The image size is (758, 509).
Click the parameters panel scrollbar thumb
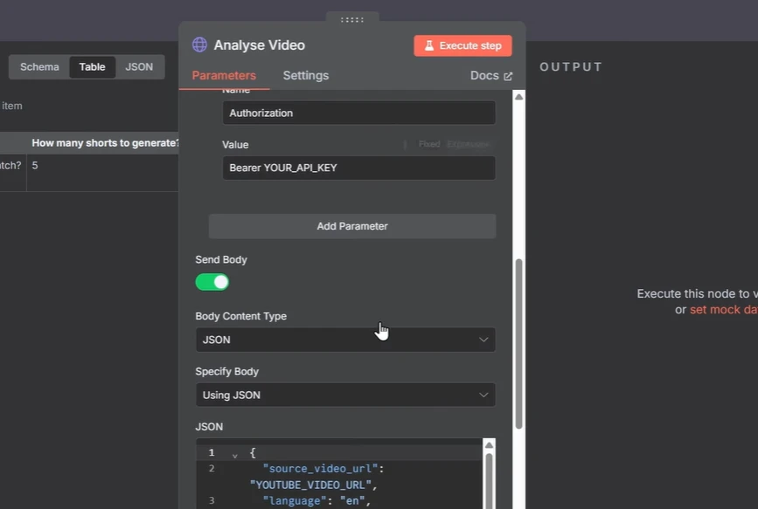tap(518, 344)
